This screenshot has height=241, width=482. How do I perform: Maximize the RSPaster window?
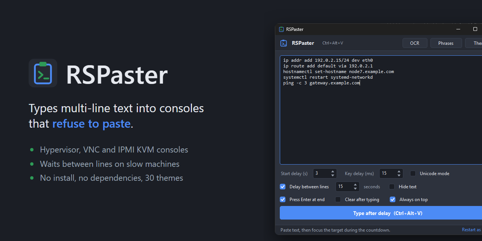(x=475, y=29)
